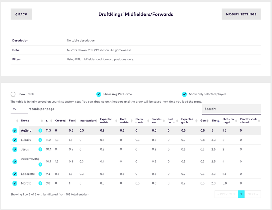Viewport: 272px width, 210px height.
Task: Sort table by Goals column
Action: tap(204, 121)
